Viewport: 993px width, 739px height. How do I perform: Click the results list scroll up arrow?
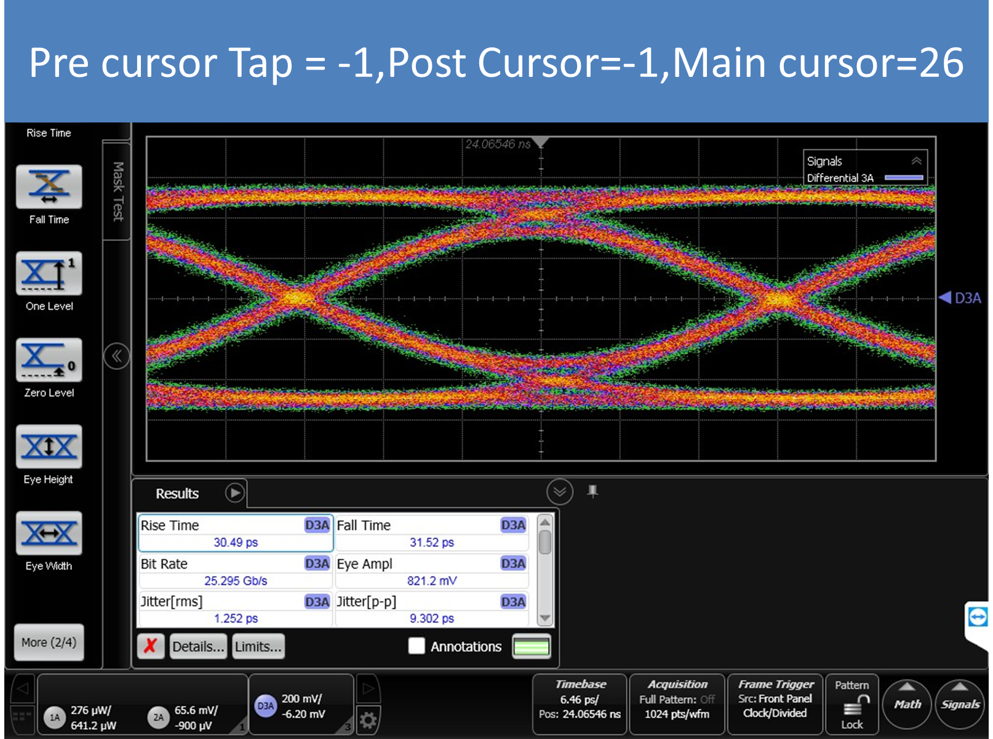pos(544,522)
